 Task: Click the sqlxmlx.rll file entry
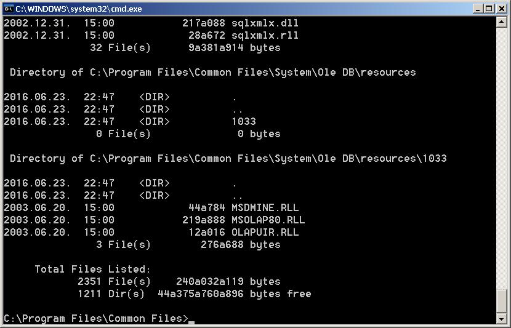pos(265,35)
